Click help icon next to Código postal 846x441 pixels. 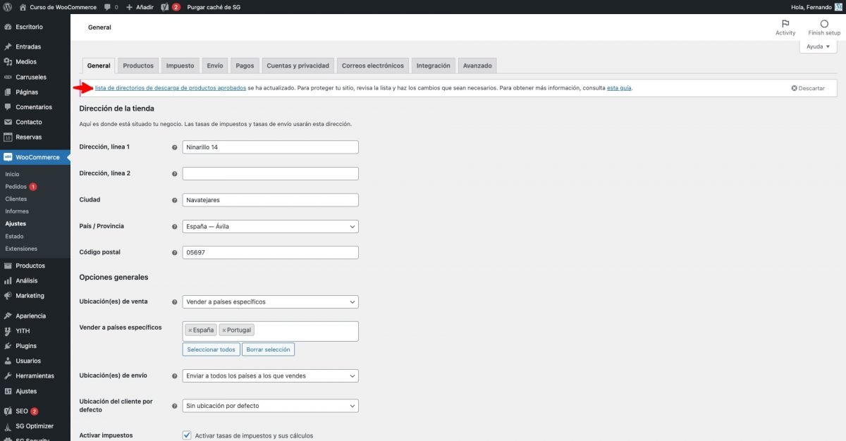[x=174, y=253]
